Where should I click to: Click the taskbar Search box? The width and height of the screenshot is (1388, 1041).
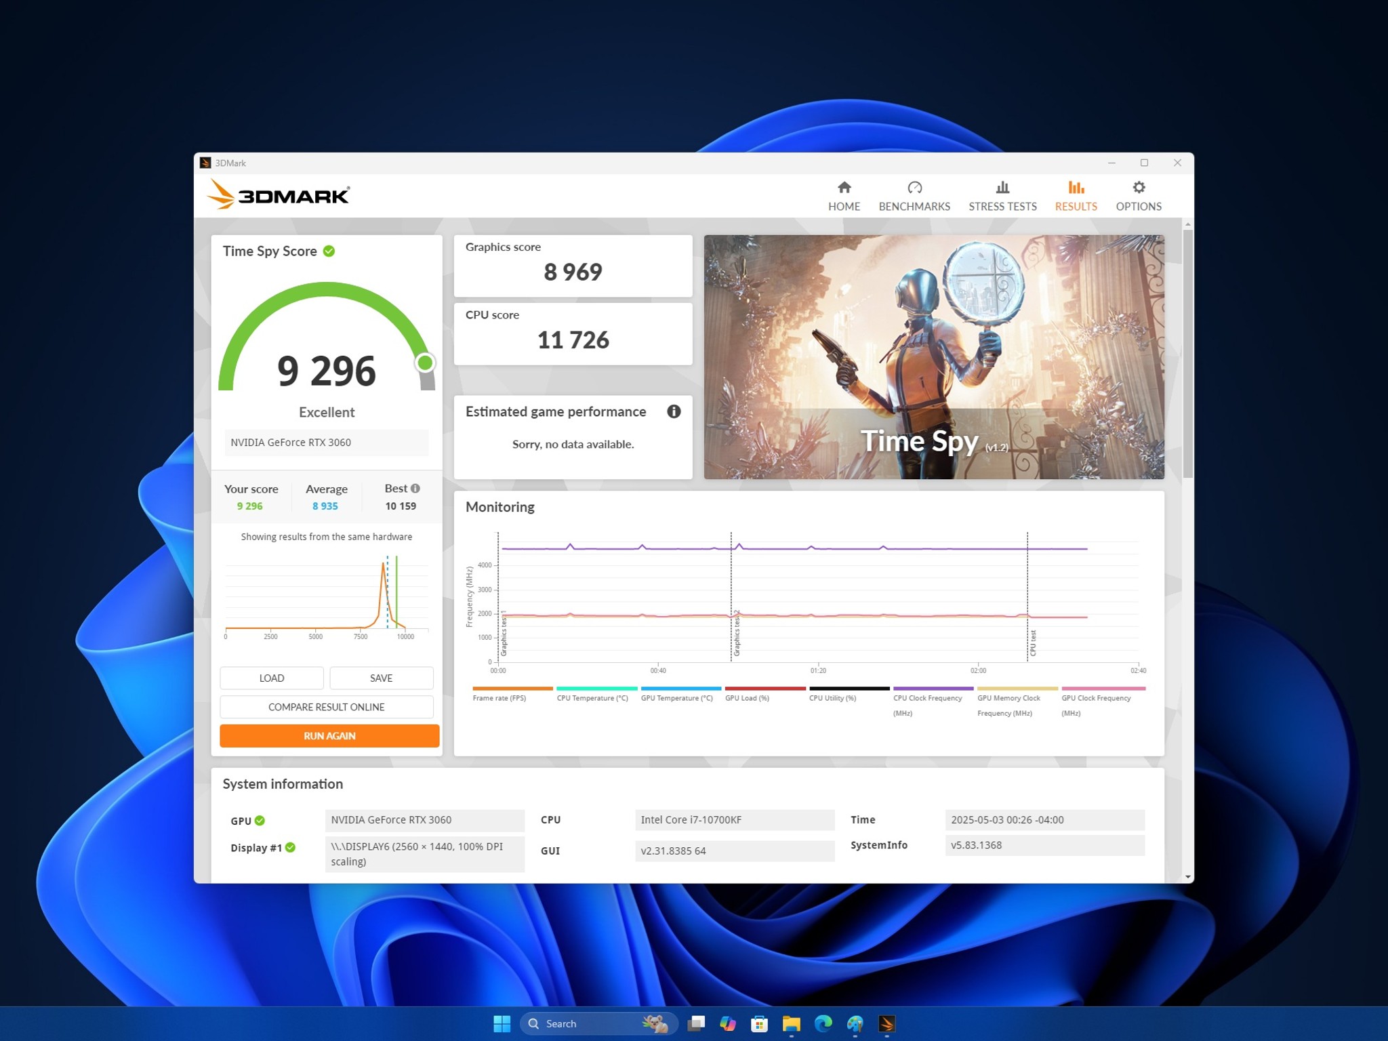tap(598, 1023)
